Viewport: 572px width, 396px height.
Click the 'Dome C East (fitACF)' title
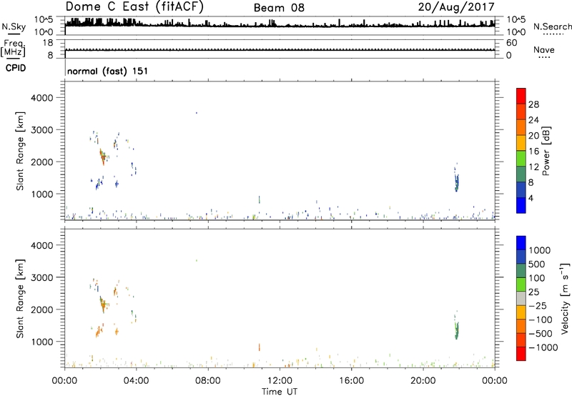134,7
